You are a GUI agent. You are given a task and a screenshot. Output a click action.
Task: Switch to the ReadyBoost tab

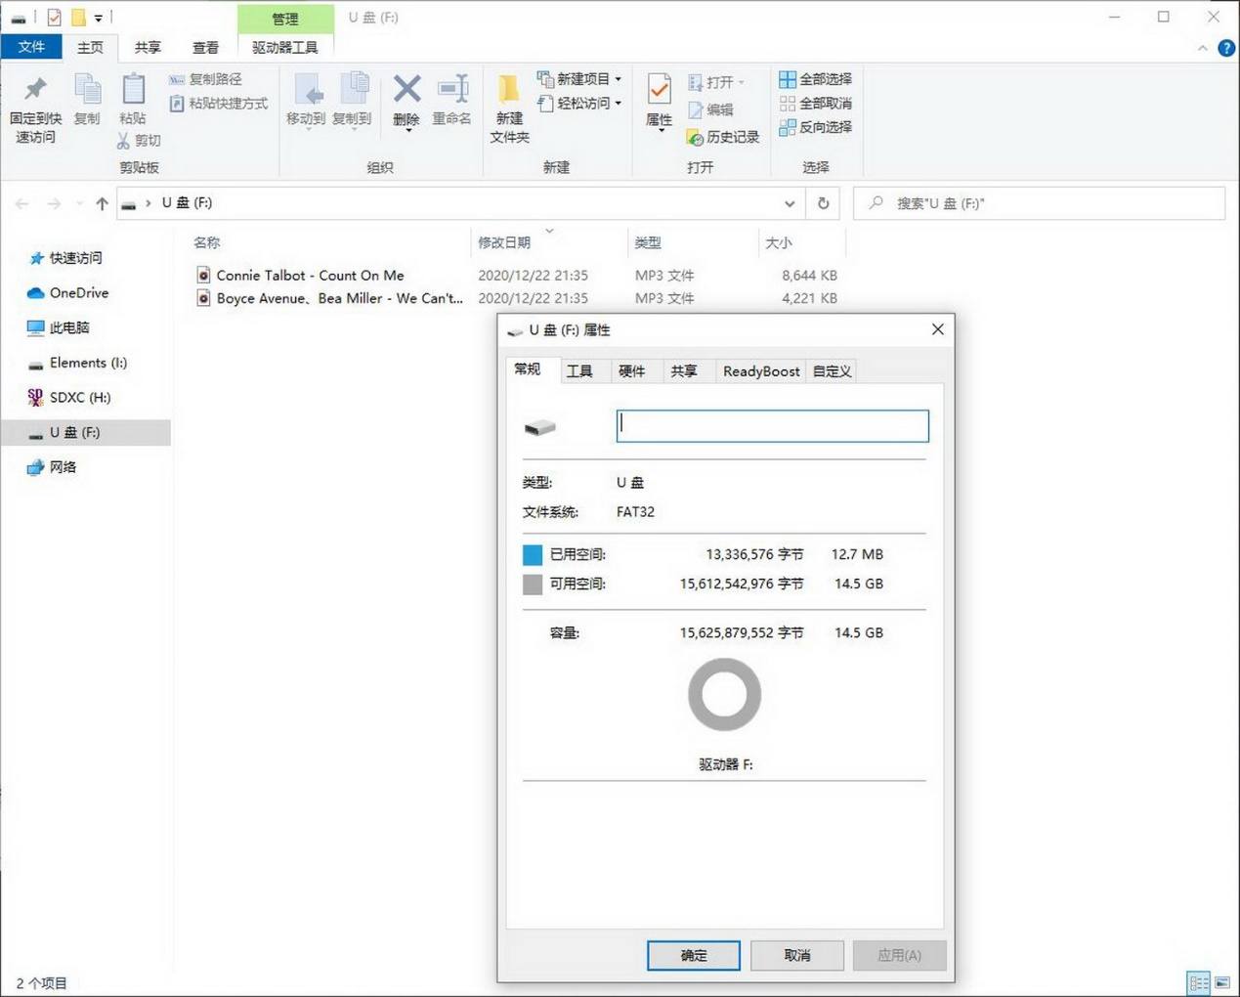pyautogui.click(x=761, y=371)
